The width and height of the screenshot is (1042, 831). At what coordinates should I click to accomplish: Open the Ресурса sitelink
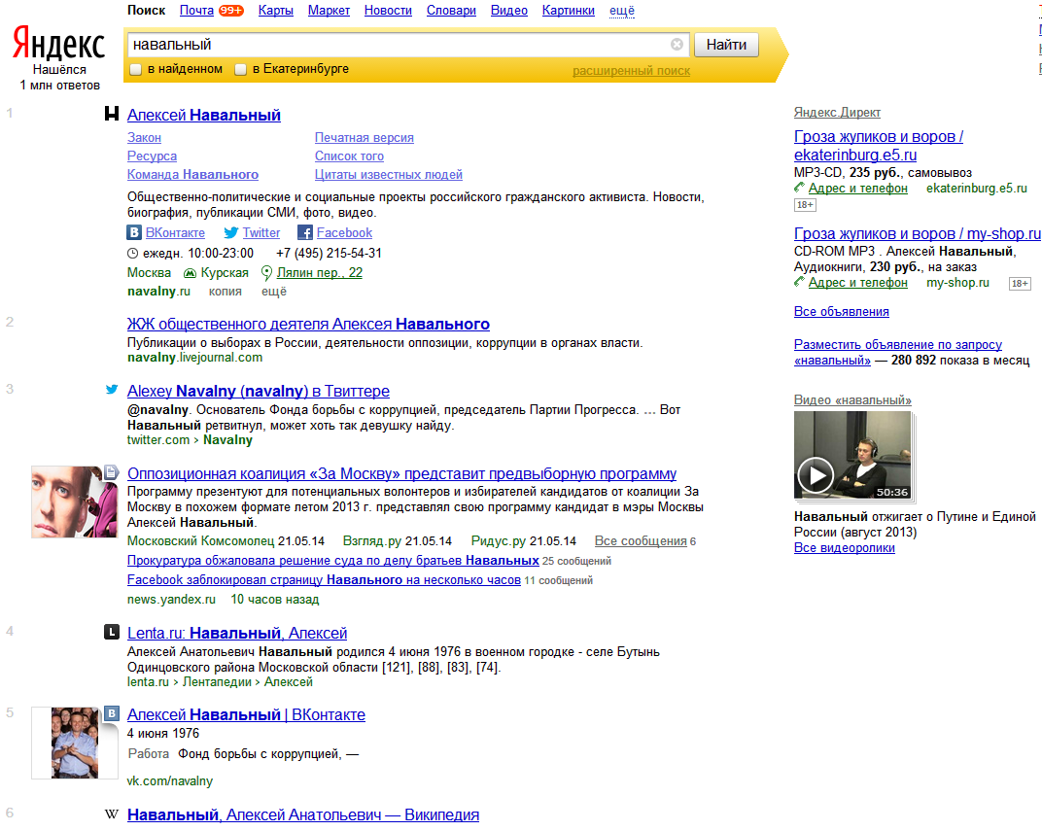point(153,156)
